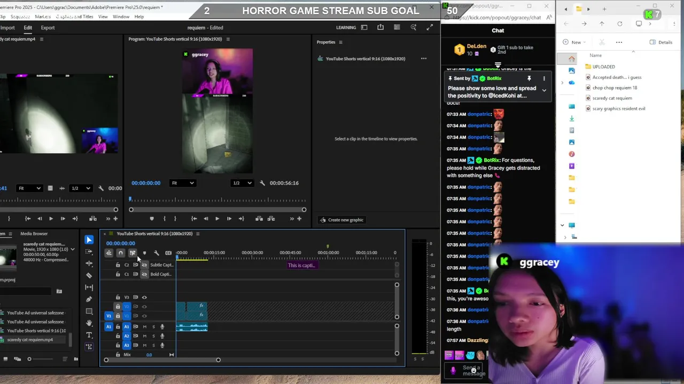Select the Type tool
684x384 pixels.
coord(89,335)
